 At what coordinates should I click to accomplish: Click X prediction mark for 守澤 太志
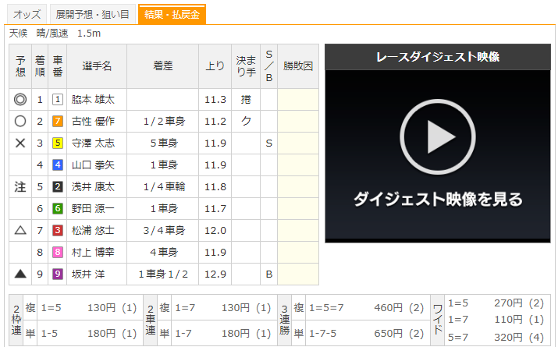coord(20,143)
